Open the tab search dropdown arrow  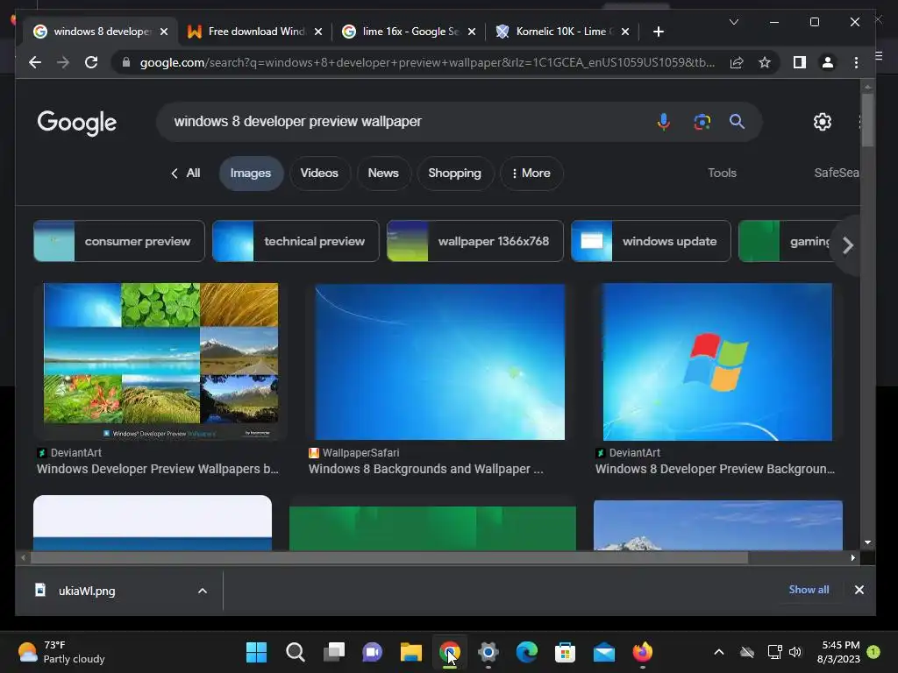click(x=734, y=22)
